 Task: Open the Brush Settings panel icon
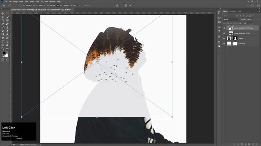[219, 18]
